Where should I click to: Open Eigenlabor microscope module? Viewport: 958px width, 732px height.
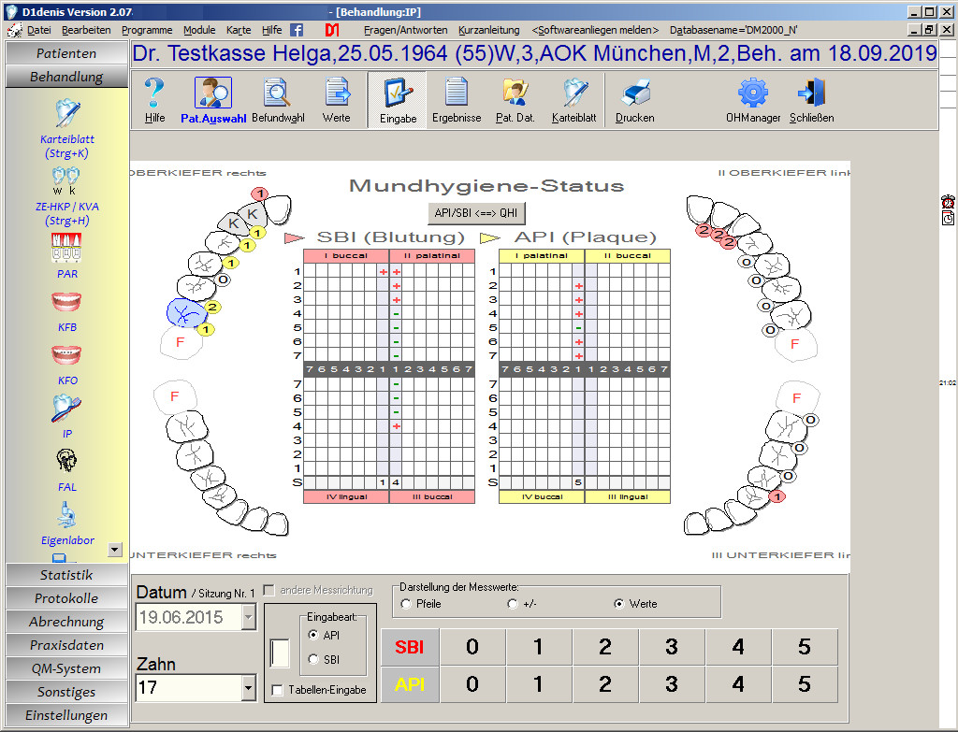pos(67,524)
